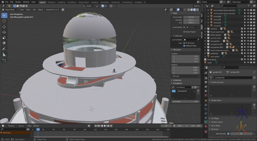This screenshot has width=257, height=141.
Task: Pick the Measure tool
Action: pos(4,54)
